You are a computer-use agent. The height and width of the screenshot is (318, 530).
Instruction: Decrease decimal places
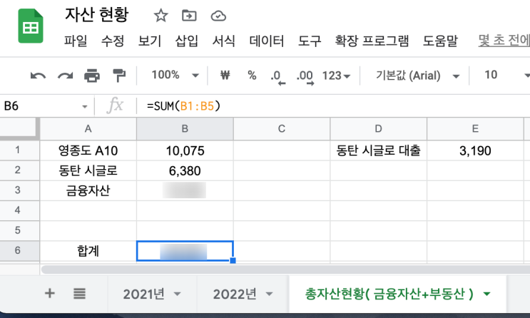[278, 77]
